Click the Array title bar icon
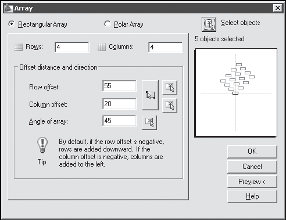The image size is (286, 220). 8,8
